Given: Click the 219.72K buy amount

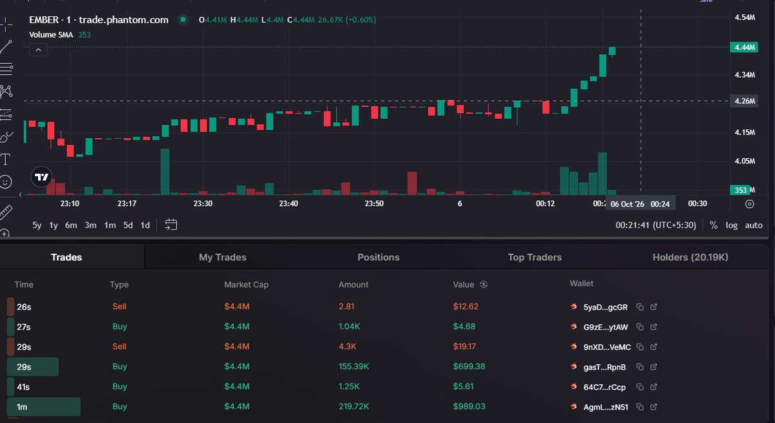Looking at the screenshot, I should click(354, 407).
